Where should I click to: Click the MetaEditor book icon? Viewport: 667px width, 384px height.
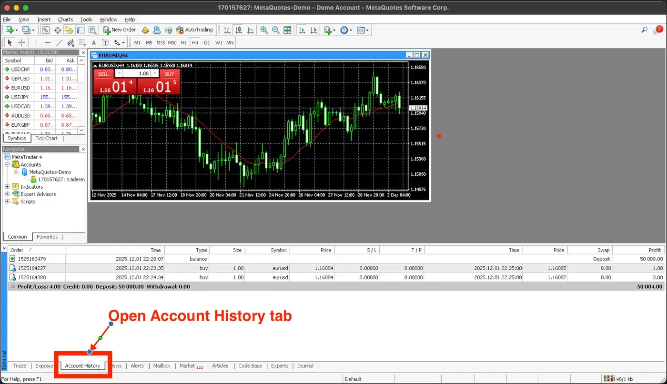pyautogui.click(x=146, y=30)
